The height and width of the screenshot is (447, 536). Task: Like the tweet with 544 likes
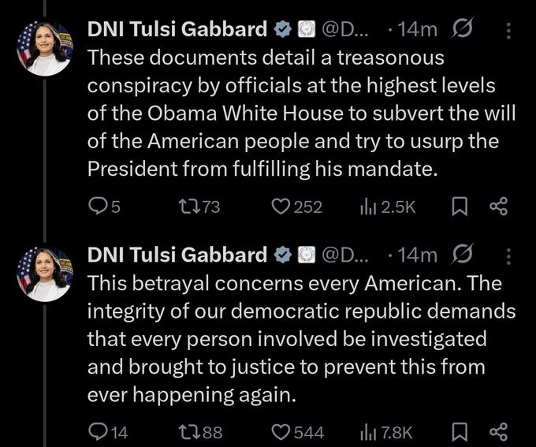pos(281,431)
